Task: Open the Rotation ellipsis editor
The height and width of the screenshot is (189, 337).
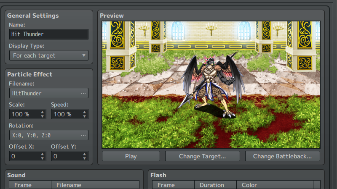Action: pos(83,135)
